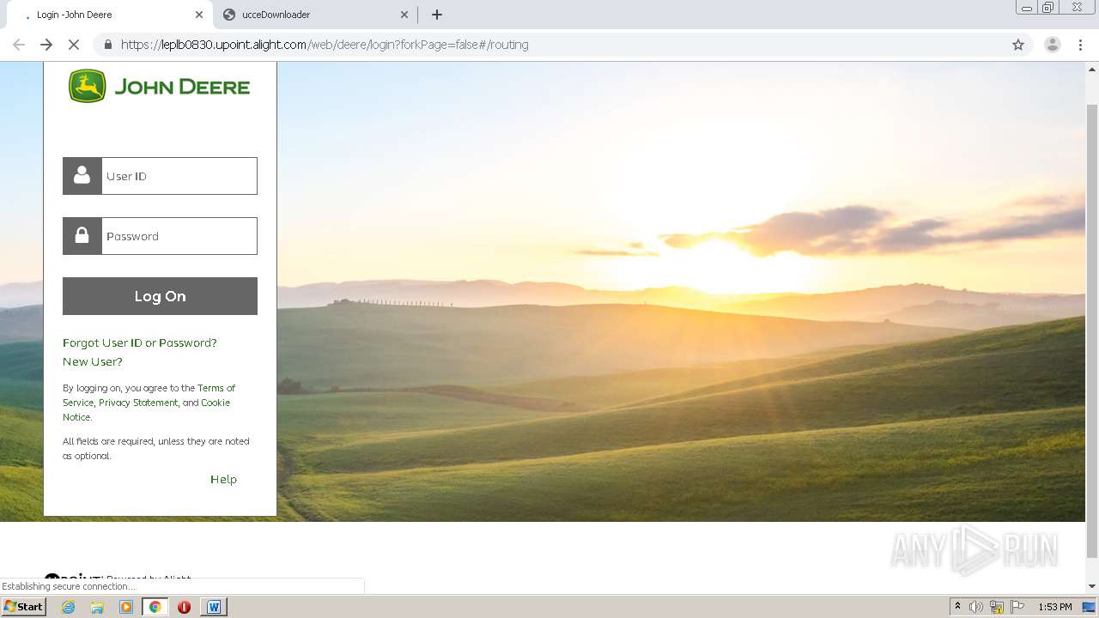This screenshot has width=1099, height=618.
Task: Close the Login - John Deere tab
Action: click(x=199, y=15)
